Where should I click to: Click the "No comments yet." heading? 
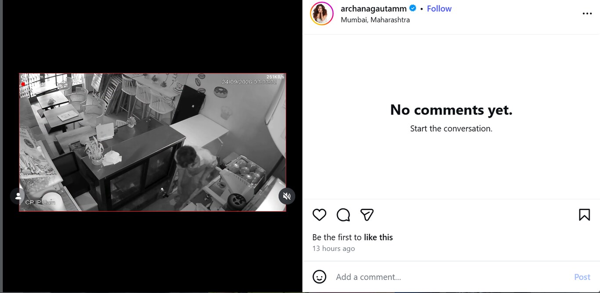click(x=451, y=110)
